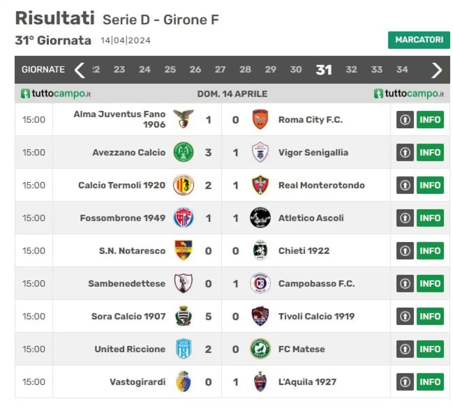This screenshot has height=408, width=453.
Task: Open the Alma Juventus Fano team crest
Action: [183, 119]
